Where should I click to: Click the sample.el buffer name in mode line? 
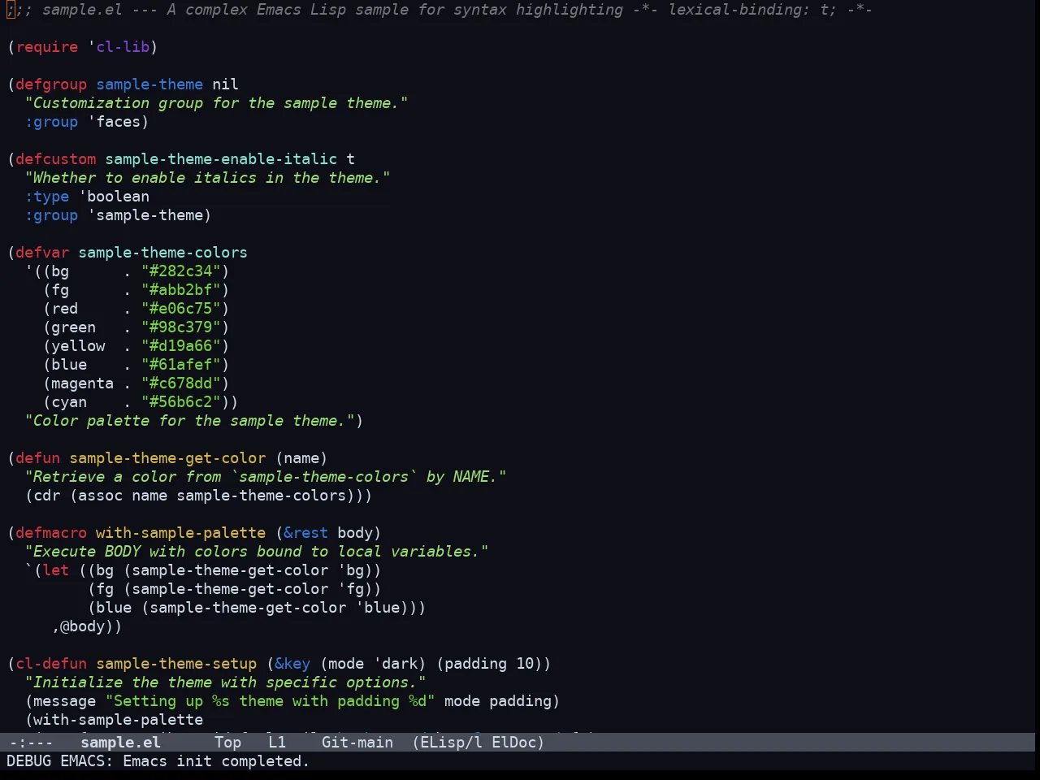pos(120,742)
